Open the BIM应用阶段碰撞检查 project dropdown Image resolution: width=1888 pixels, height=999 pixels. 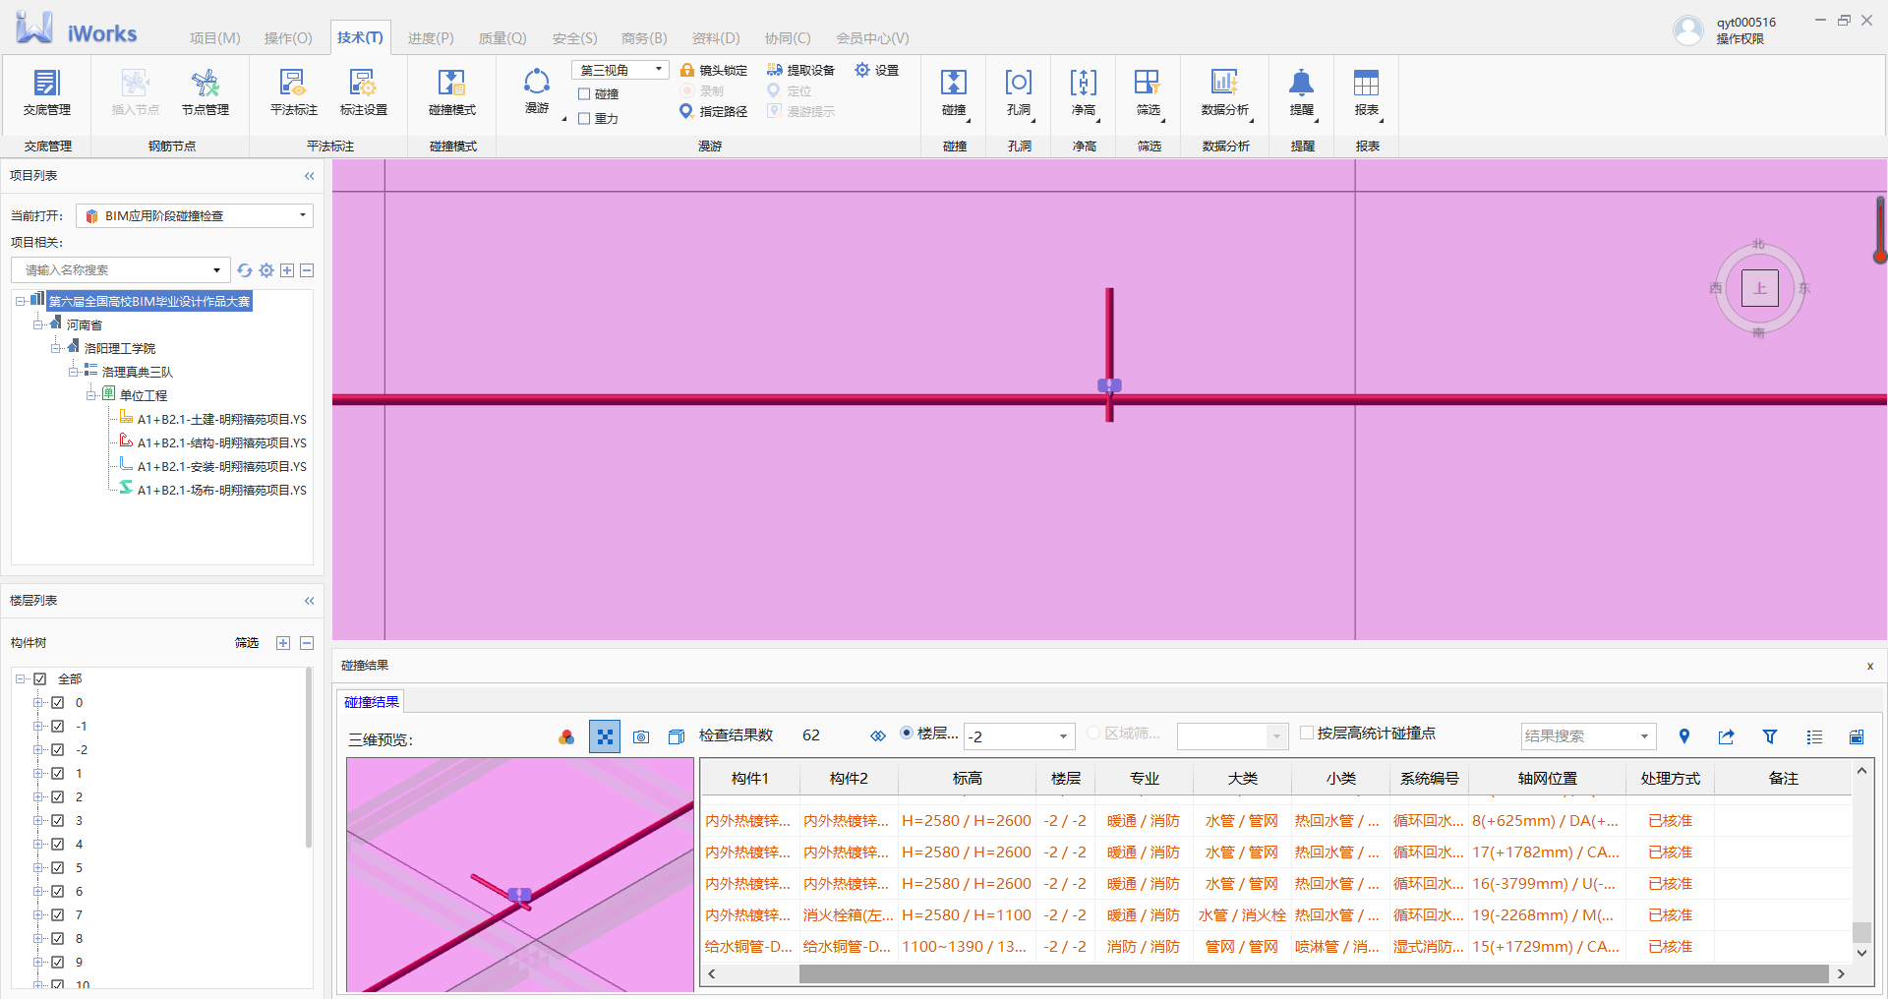pyautogui.click(x=195, y=215)
